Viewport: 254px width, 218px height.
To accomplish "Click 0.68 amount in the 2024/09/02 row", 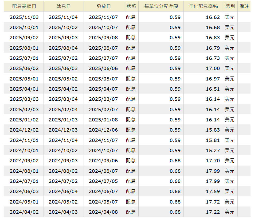I will (175, 161).
